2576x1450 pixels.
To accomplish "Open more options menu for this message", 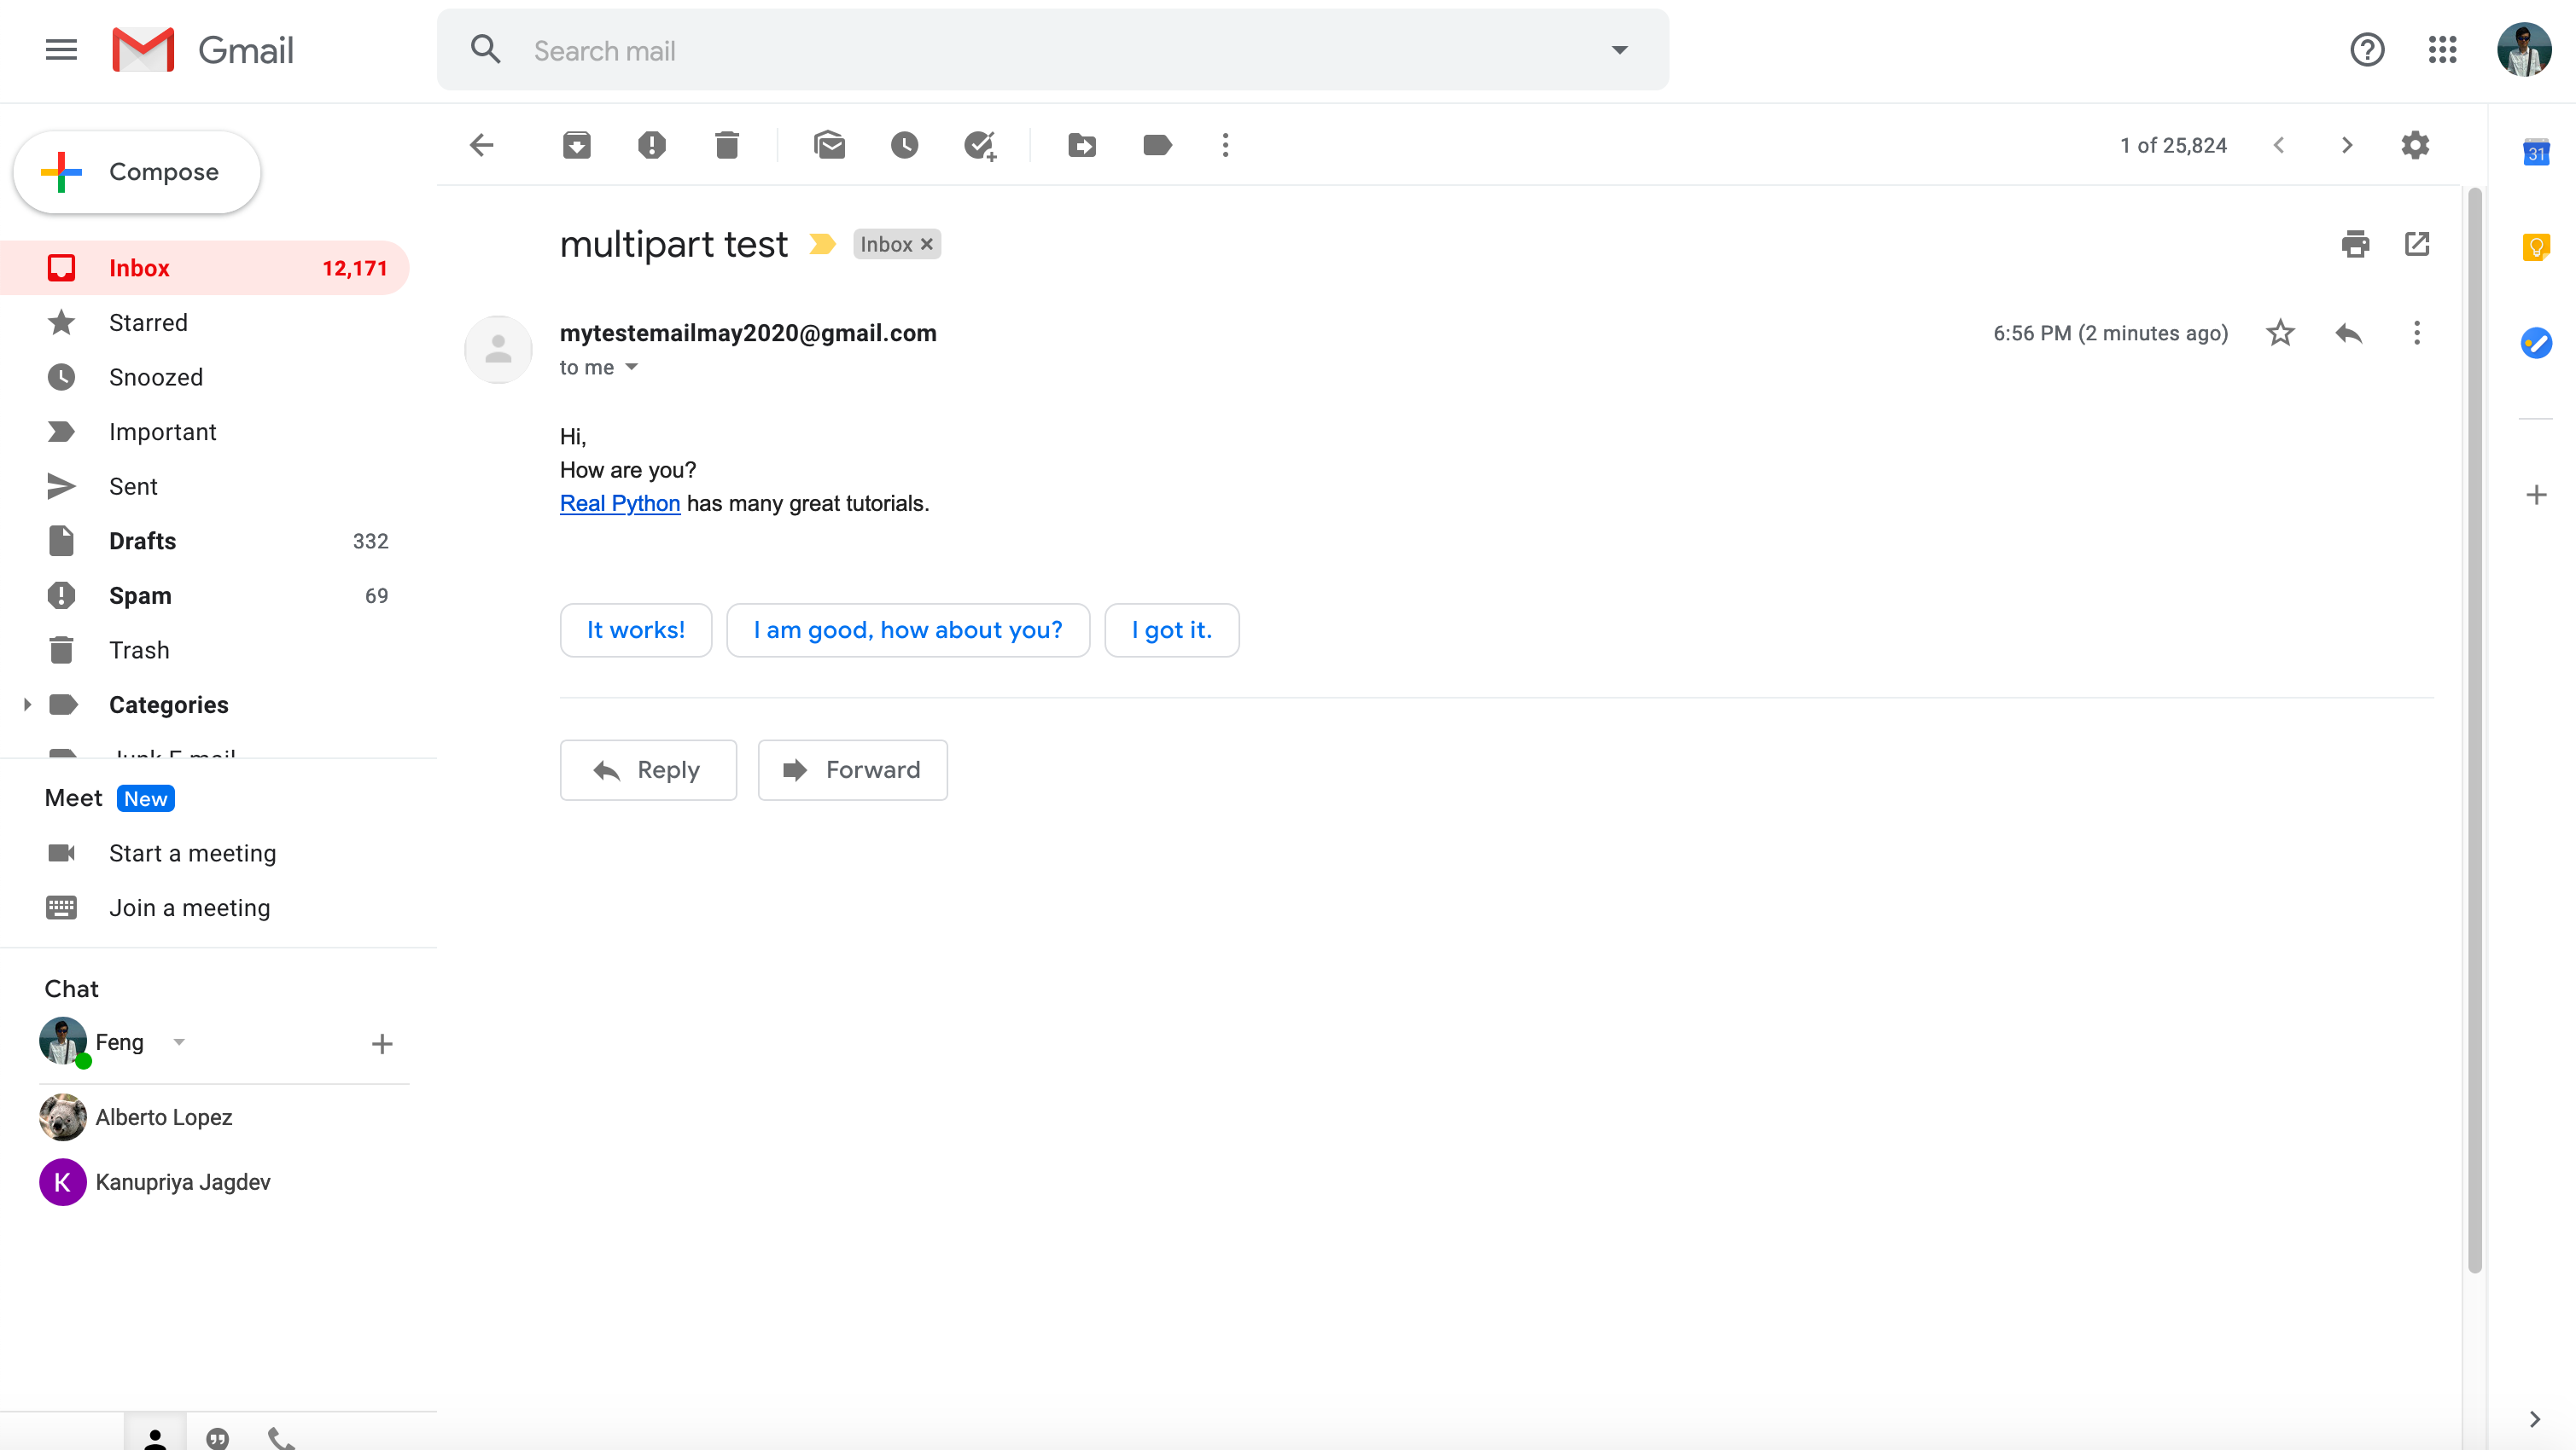I will click(x=2417, y=333).
